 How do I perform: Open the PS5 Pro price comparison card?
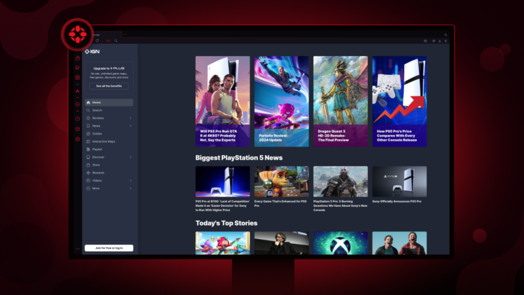point(399,101)
